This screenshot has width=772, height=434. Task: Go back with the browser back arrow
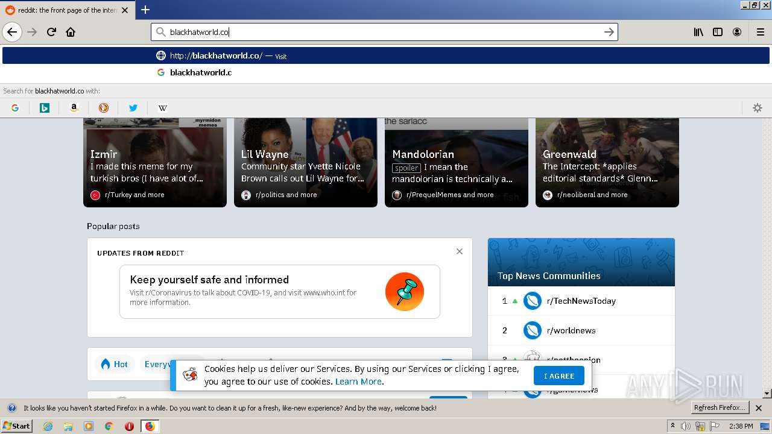[12, 32]
